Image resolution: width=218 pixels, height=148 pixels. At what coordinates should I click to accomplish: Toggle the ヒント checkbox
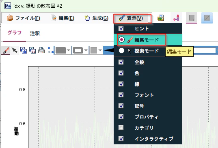coord(121,28)
